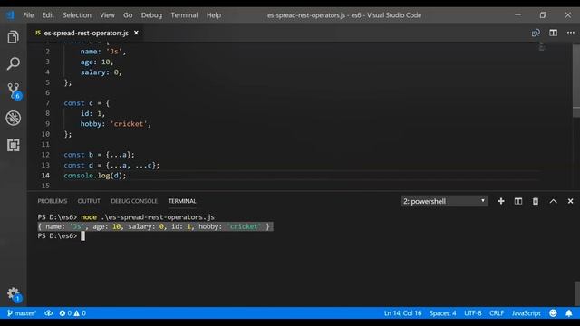
Task: Open Source Control view with 6 changes
Action: 14,91
